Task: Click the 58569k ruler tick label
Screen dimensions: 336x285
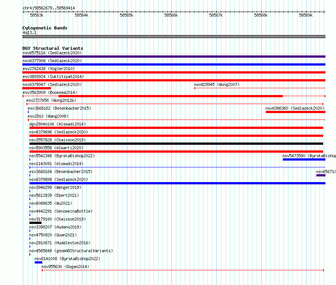Action: click(x=306, y=15)
